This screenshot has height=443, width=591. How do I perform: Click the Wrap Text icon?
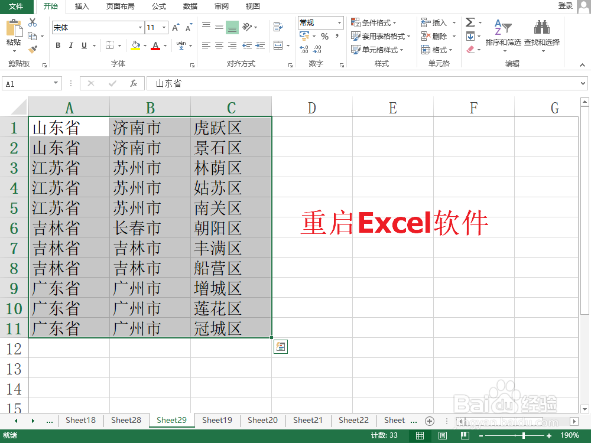click(x=278, y=27)
